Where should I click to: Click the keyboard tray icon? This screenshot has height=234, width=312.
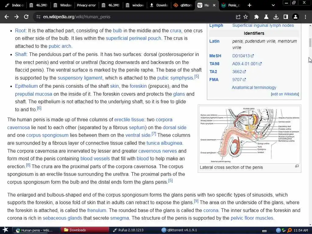264,231
